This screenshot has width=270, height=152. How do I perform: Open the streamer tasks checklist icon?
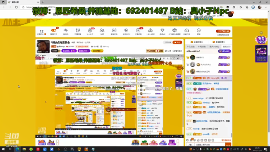click(x=138, y=30)
